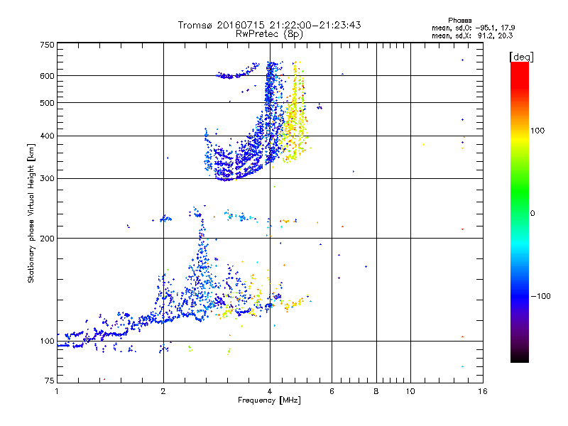Click the x-axis '1' tick label
Image resolution: width=568 pixels, height=426 pixels.
tap(57, 391)
